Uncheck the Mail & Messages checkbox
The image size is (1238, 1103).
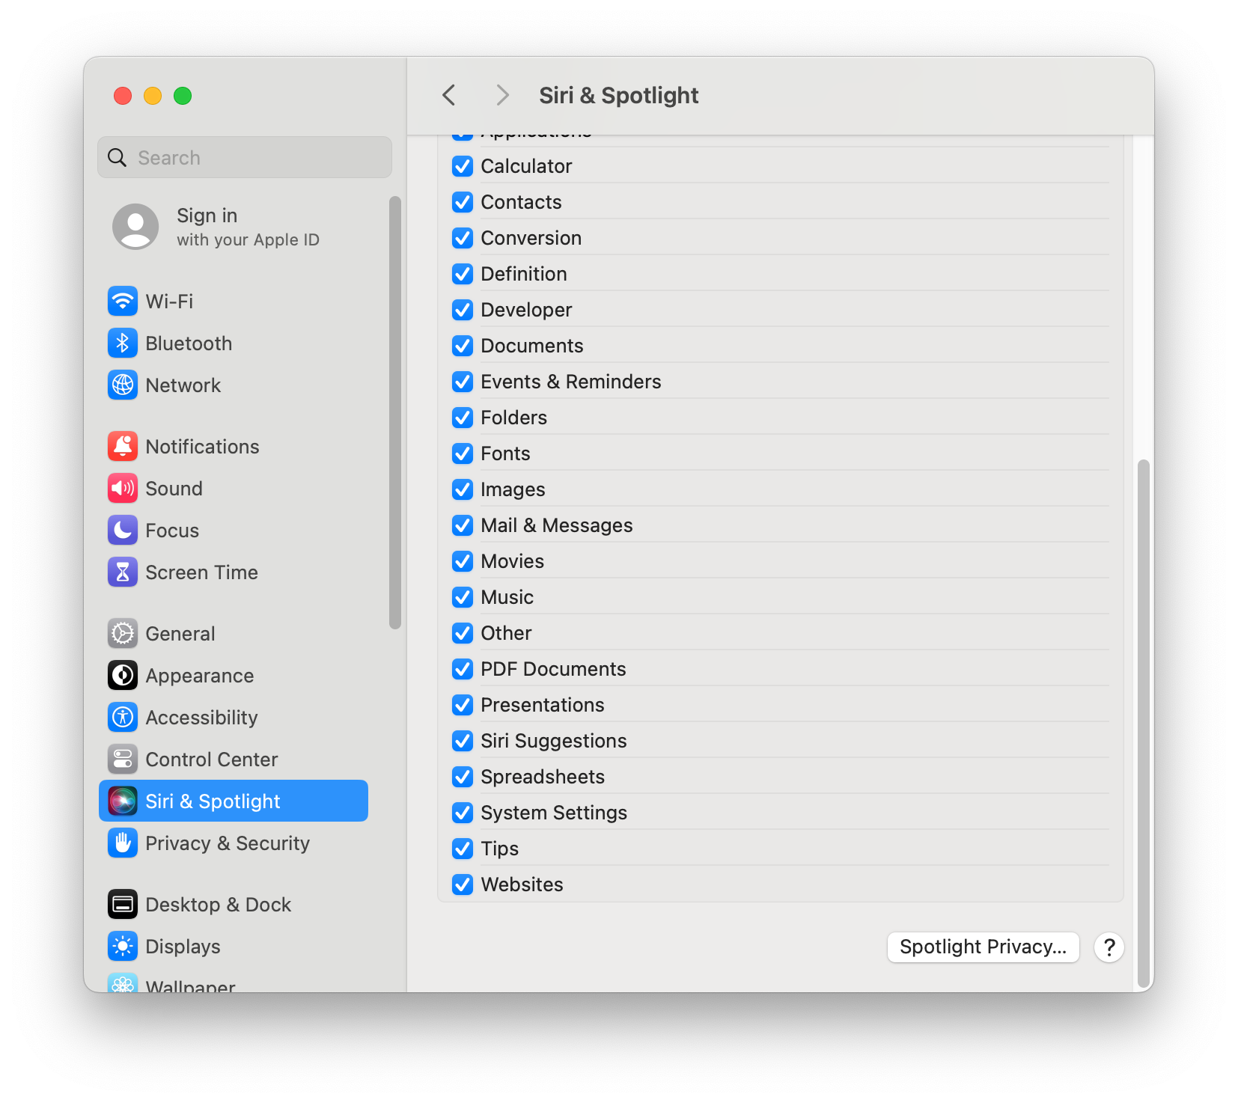click(x=463, y=525)
